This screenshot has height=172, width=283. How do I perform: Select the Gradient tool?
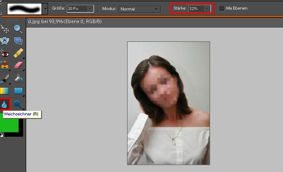pos(4,91)
